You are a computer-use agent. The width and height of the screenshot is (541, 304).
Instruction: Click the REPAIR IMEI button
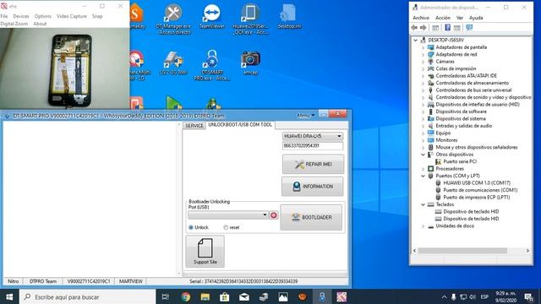pos(313,164)
